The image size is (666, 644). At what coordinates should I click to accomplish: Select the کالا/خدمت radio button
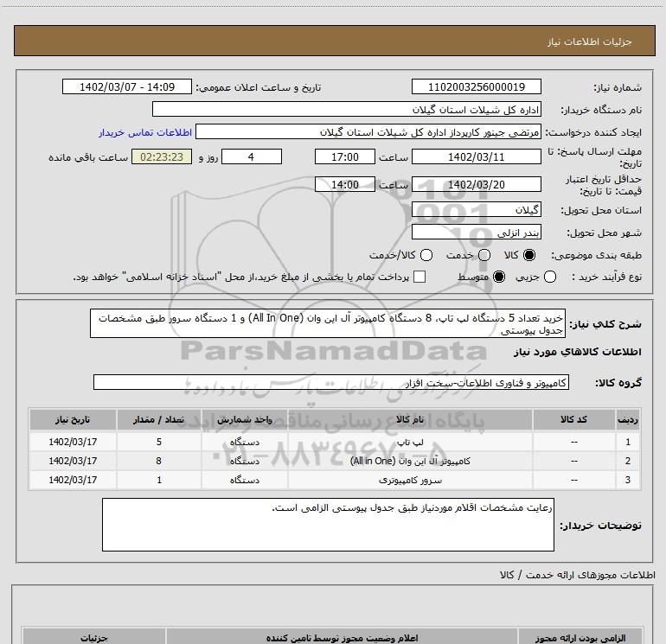coord(426,255)
